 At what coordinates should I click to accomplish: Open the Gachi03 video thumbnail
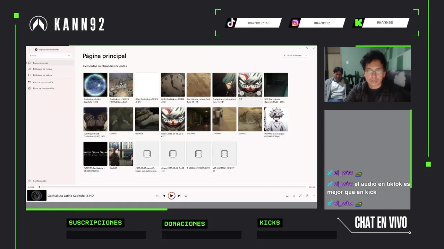(x=250, y=119)
